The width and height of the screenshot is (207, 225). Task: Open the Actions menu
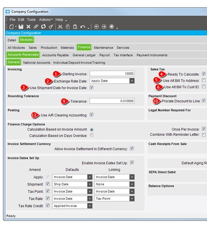[x=46, y=20]
